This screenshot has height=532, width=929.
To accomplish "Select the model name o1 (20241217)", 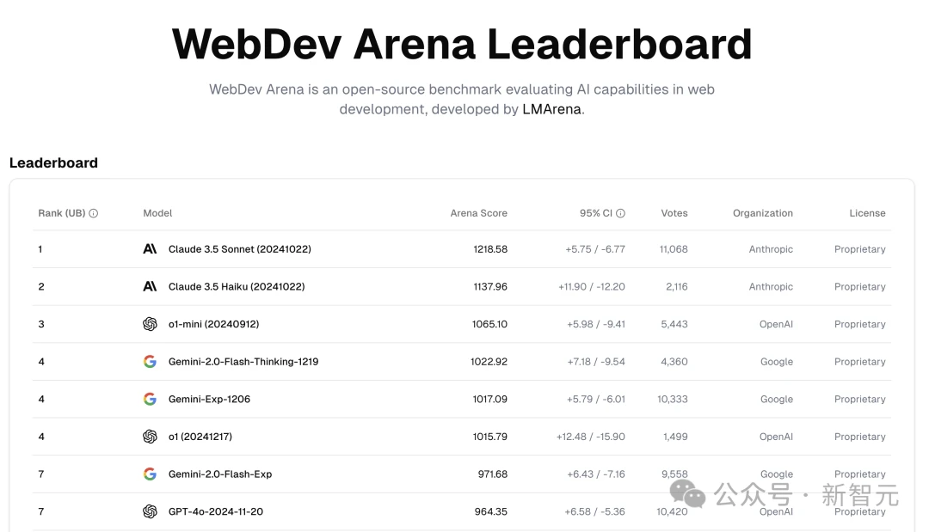I will (x=200, y=436).
